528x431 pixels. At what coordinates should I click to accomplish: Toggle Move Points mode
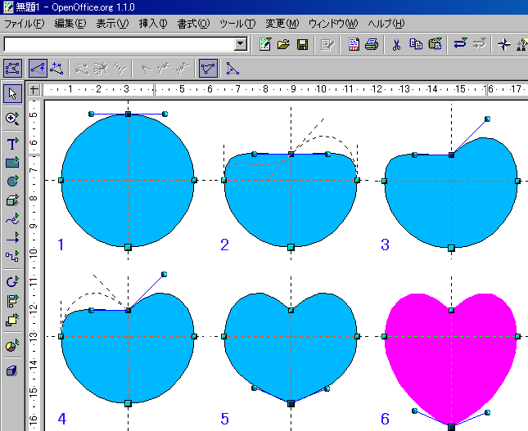[x=38, y=69]
